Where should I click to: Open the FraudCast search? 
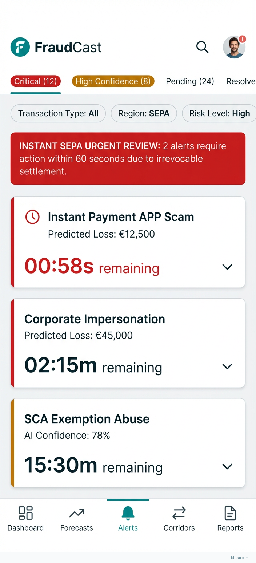pyautogui.click(x=202, y=47)
